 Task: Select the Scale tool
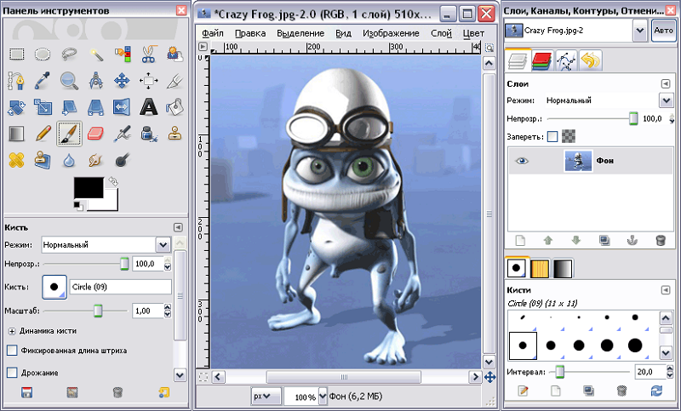click(x=43, y=107)
